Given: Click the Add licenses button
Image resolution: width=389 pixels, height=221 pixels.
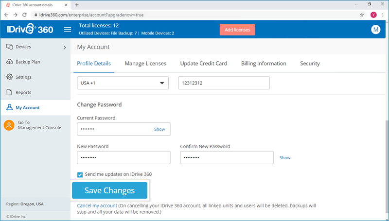Looking at the screenshot, I should click(x=237, y=30).
